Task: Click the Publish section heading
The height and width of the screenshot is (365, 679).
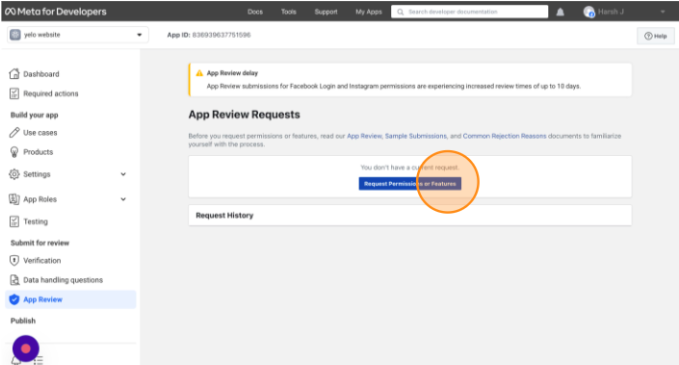Action: (23, 321)
